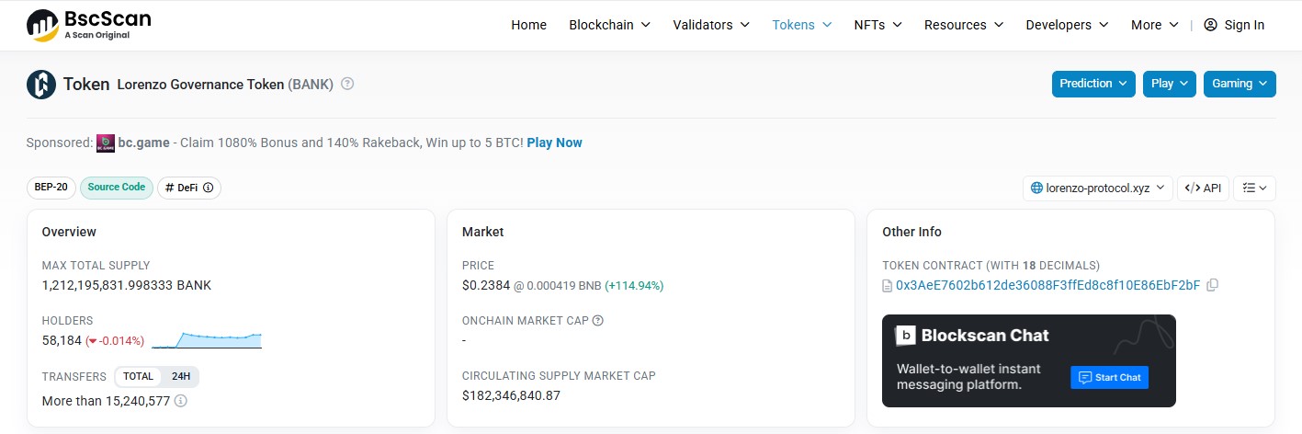
Task: Open the Prediction dropdown
Action: tap(1093, 84)
